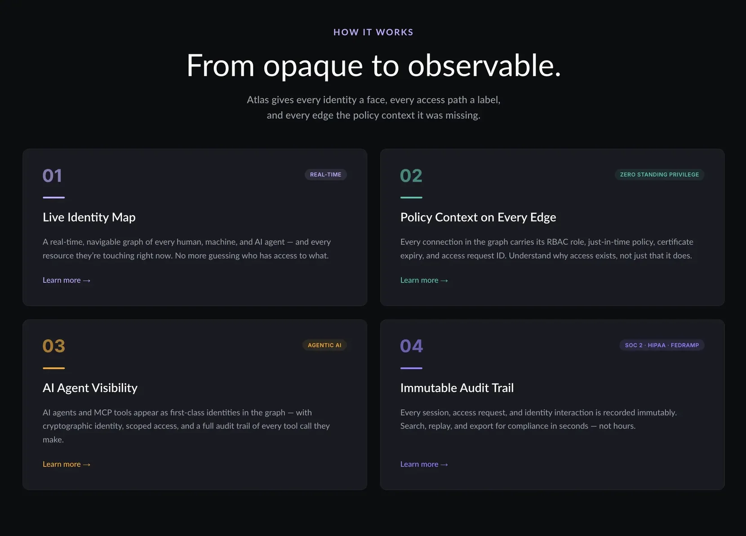Click the REAL-TIME badge
Screen dimensions: 746x536
click(x=326, y=175)
